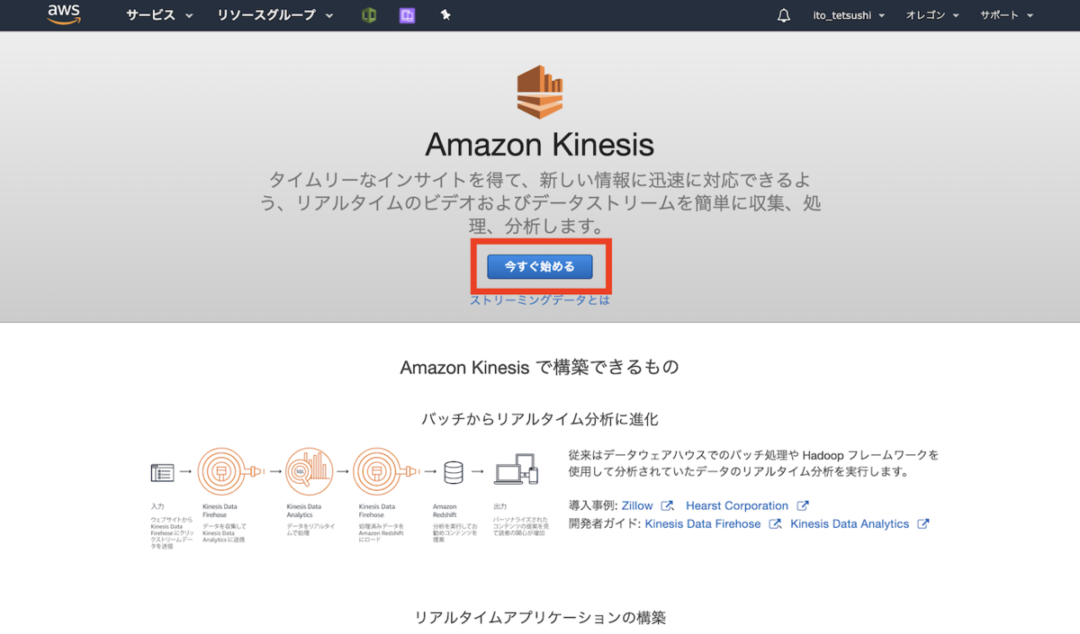Viewport: 1080px width, 634px height.
Task: Click the green cube pinned service icon
Action: click(x=368, y=14)
